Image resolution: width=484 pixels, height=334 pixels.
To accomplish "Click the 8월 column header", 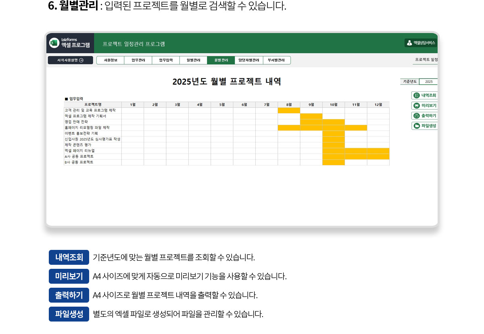I will (289, 105).
